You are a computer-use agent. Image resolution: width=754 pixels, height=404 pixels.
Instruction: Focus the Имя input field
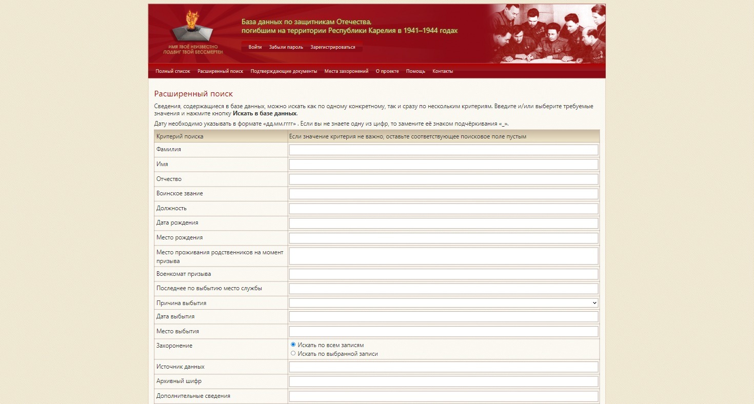[444, 165]
